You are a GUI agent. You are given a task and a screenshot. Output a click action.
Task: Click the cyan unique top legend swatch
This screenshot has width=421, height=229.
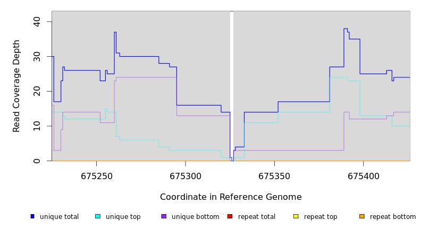pyautogui.click(x=98, y=216)
